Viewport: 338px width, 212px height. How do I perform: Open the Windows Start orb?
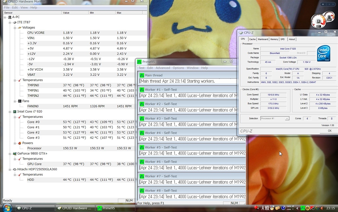7,208
